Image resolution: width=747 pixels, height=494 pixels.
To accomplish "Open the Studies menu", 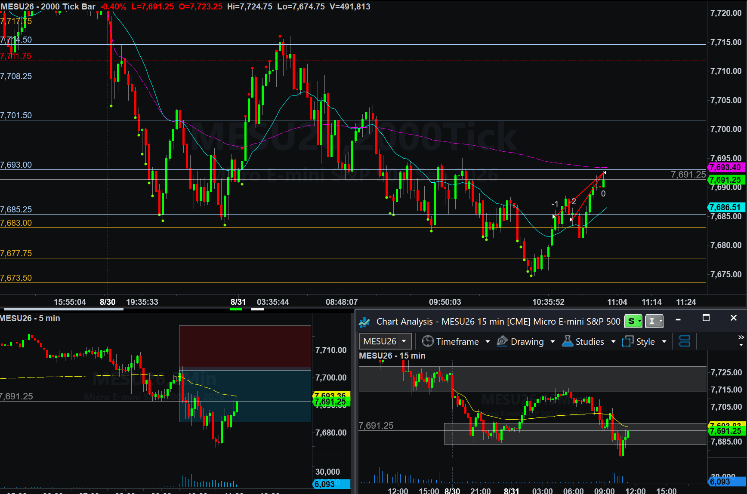I will pyautogui.click(x=590, y=342).
